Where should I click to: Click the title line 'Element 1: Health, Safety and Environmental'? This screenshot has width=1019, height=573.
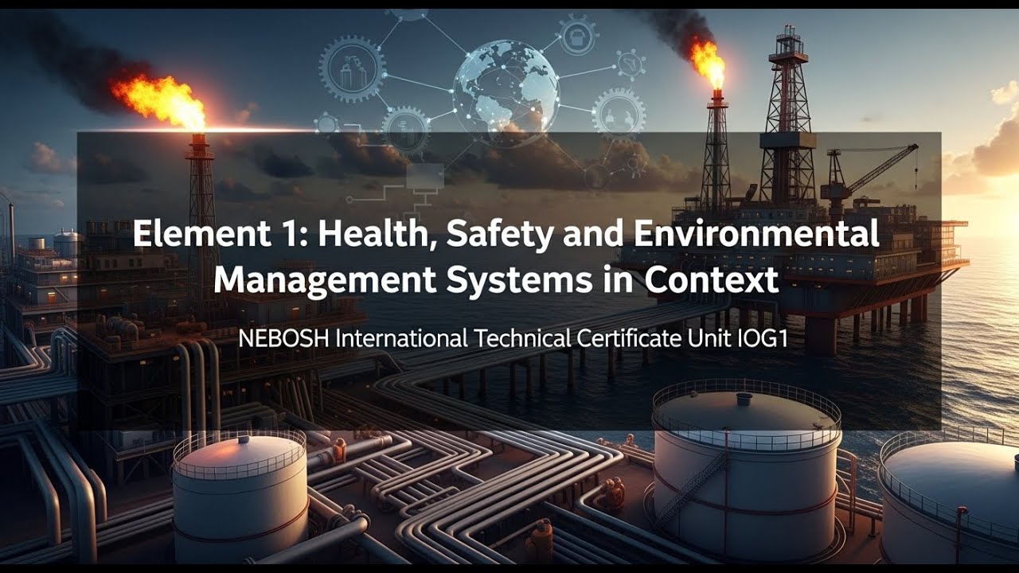coord(506,236)
